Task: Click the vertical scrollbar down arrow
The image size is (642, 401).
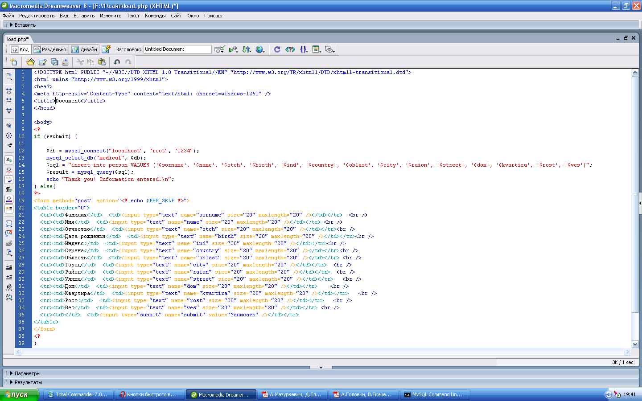Action: point(635,344)
